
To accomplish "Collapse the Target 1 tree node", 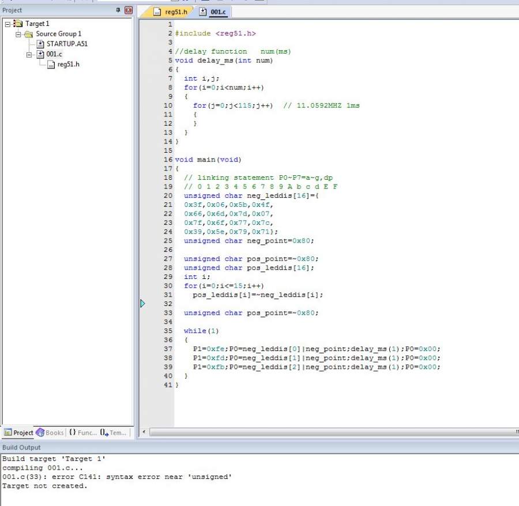I will [7, 24].
